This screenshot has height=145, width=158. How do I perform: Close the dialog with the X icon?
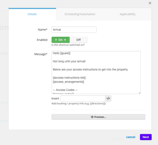[150, 3]
